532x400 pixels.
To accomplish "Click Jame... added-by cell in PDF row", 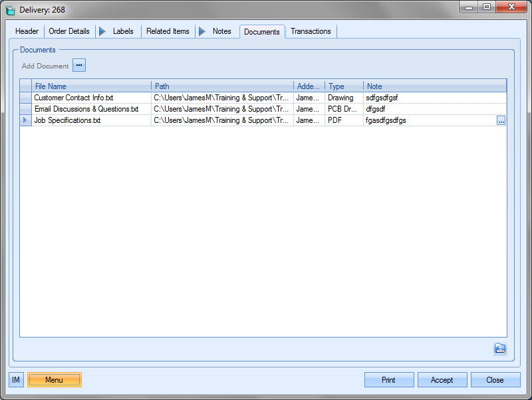I will coord(309,120).
